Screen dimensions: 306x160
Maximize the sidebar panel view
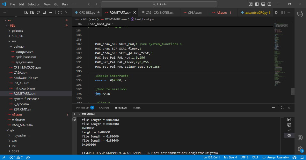coord(60,12)
